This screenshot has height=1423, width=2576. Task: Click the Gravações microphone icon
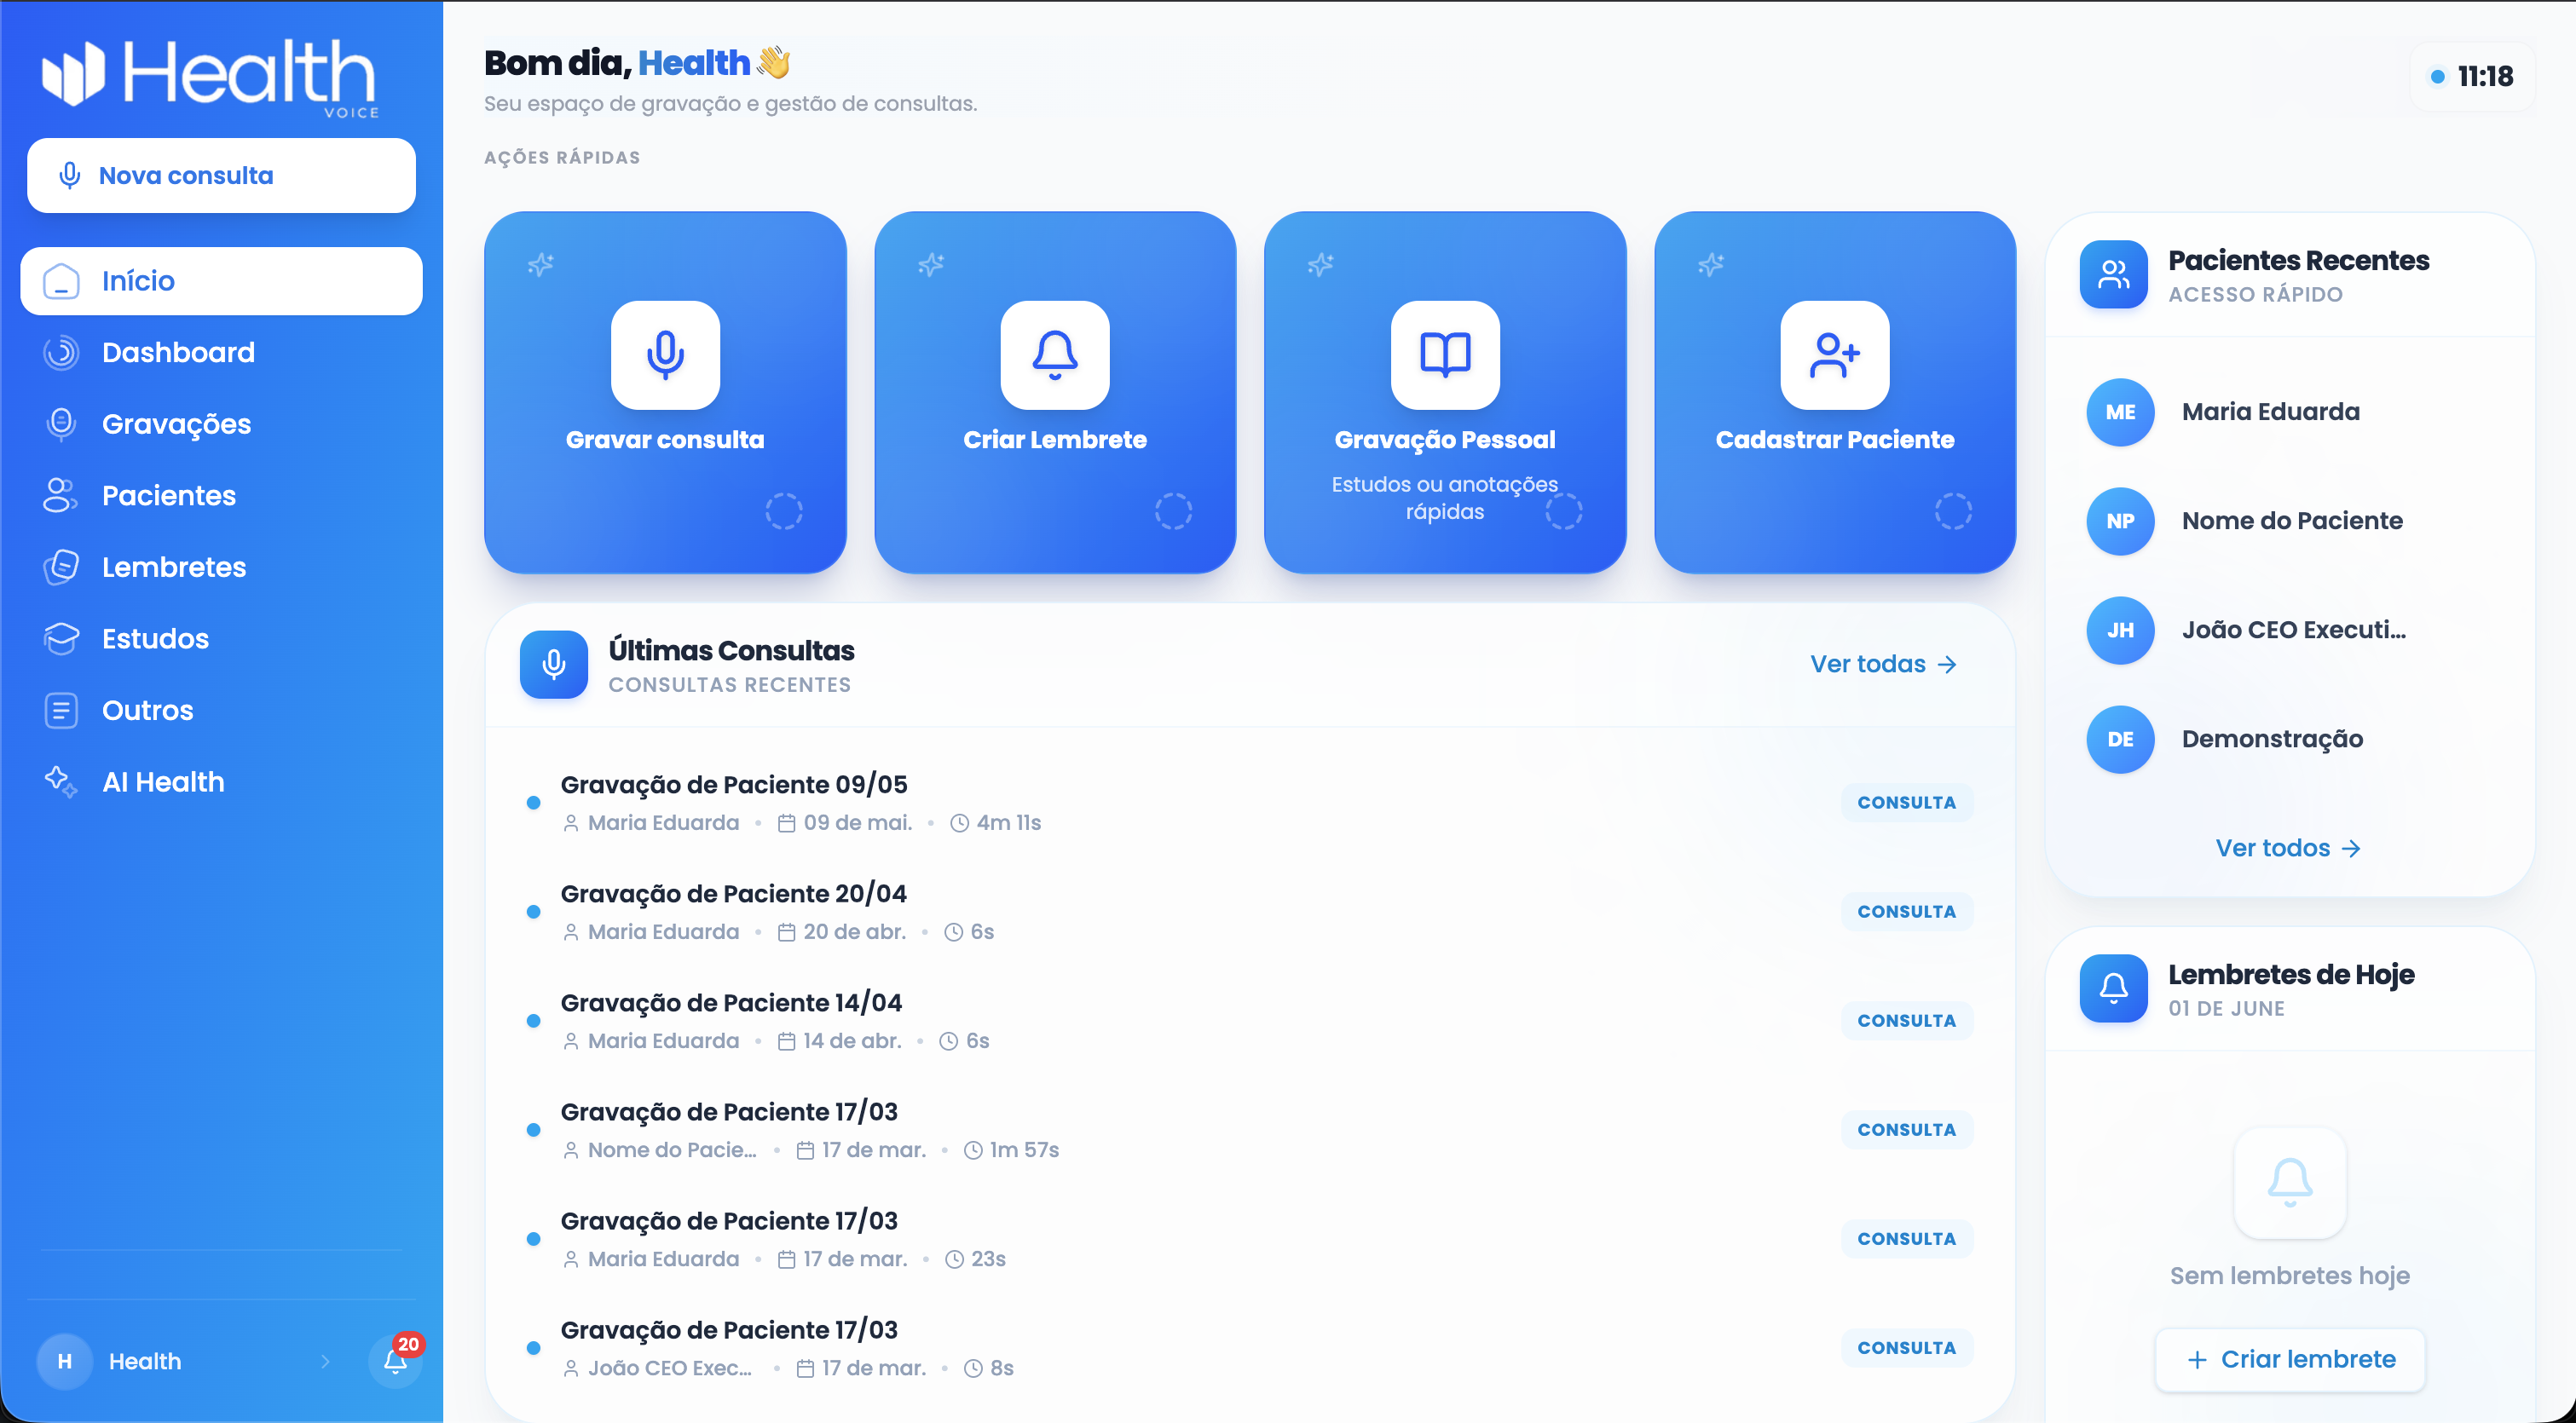[x=61, y=424]
